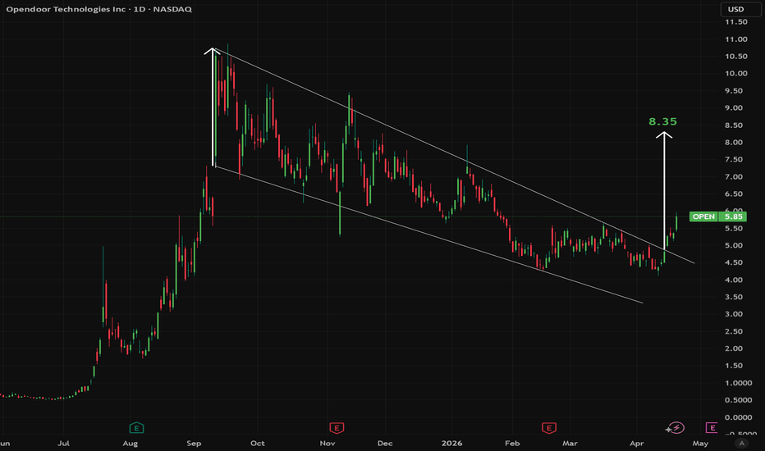Toggle the auto scale 'A' button
Viewport: 765px width, 451px height.
(x=742, y=443)
